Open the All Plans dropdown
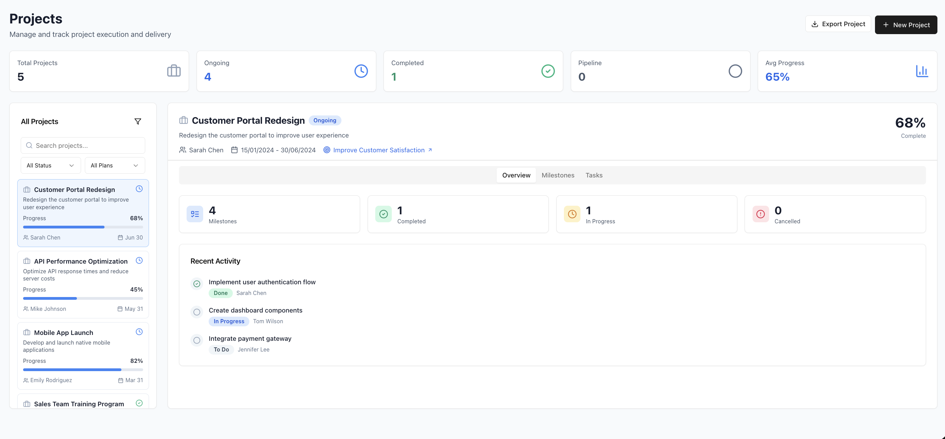 coord(115,165)
